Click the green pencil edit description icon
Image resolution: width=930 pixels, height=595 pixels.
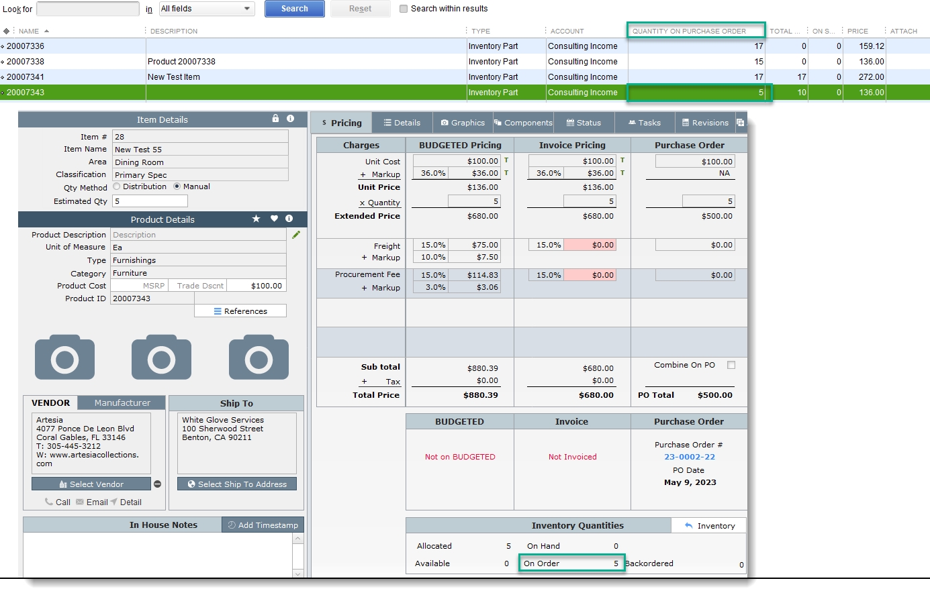point(296,235)
